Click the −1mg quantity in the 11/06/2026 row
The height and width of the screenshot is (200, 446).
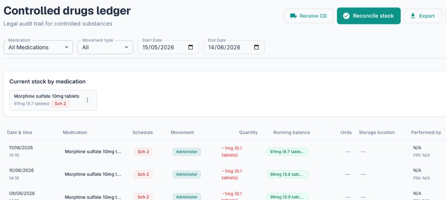click(232, 152)
